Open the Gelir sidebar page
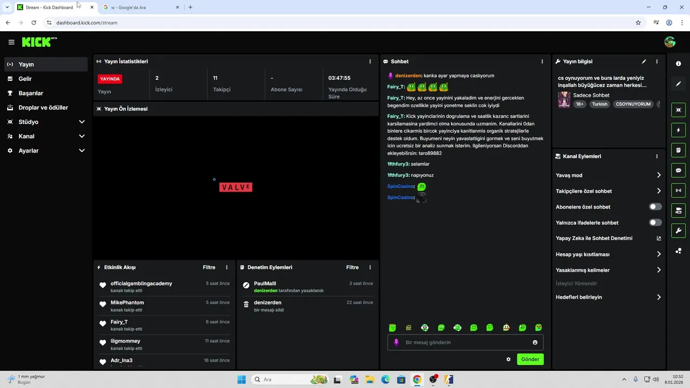 (x=46, y=79)
